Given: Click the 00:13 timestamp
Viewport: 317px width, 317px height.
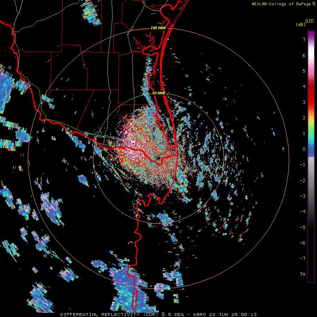Looking at the screenshot, I should 250,315.
